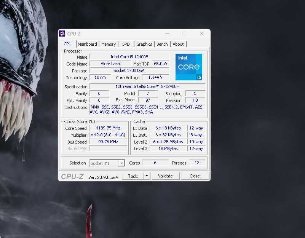Screen dimensions: 305x238
Task: Click the Family value 6
Action: (99, 93)
